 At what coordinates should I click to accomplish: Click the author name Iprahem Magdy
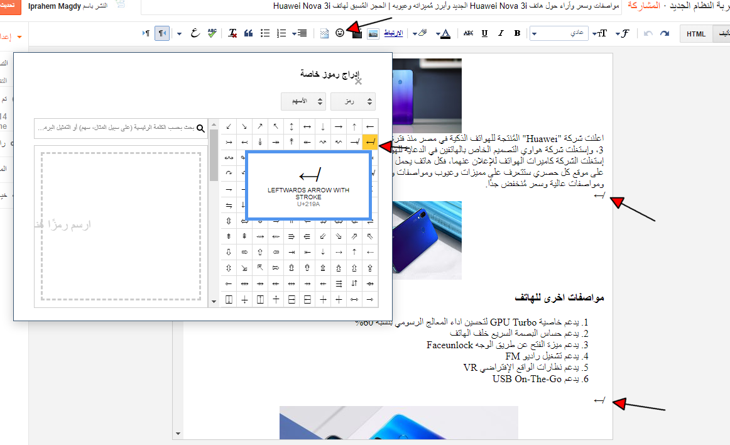click(55, 6)
